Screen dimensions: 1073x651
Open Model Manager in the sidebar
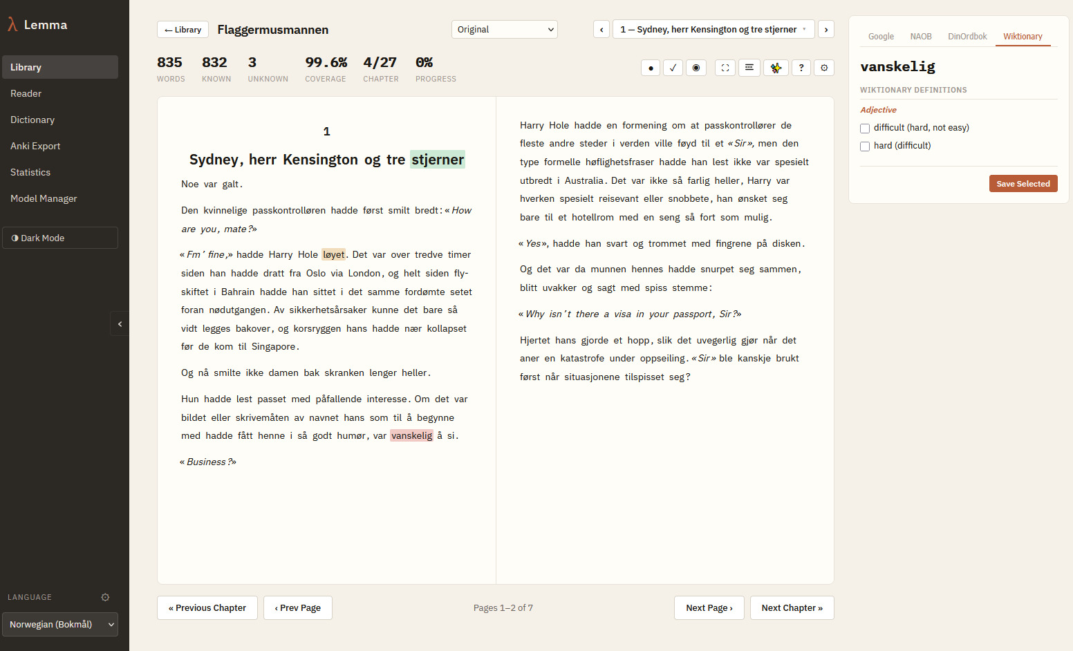point(60,198)
